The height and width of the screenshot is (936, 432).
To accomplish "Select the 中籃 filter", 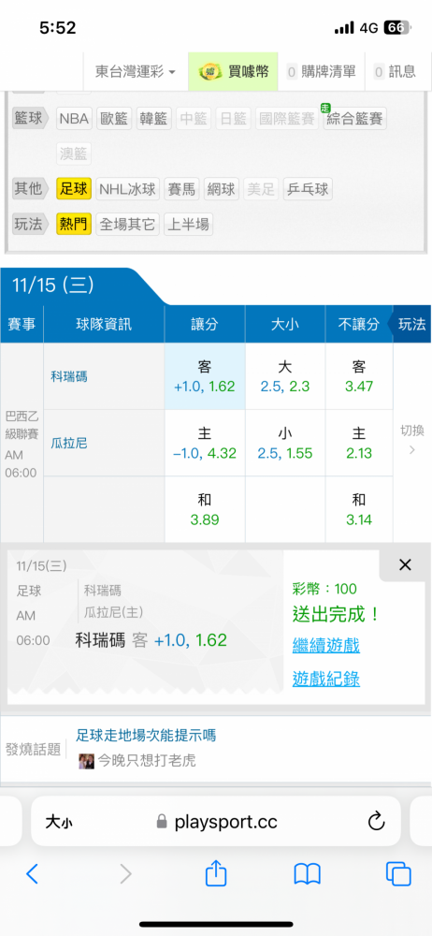I will (x=194, y=119).
